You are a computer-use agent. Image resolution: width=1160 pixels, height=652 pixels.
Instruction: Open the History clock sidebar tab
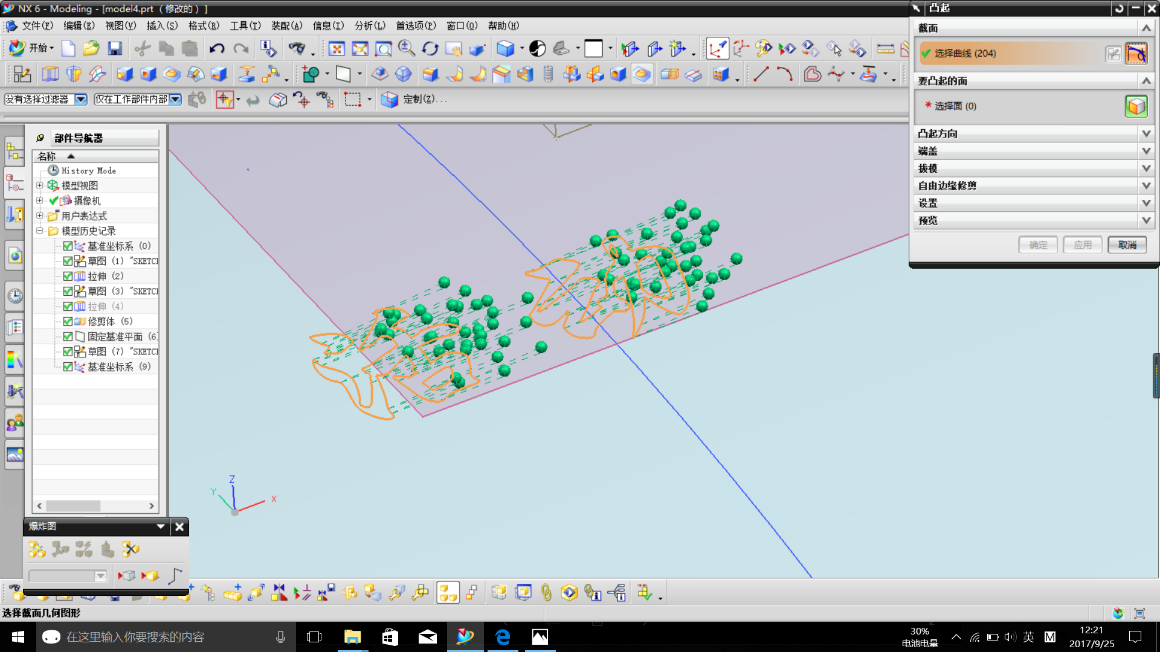(x=14, y=296)
